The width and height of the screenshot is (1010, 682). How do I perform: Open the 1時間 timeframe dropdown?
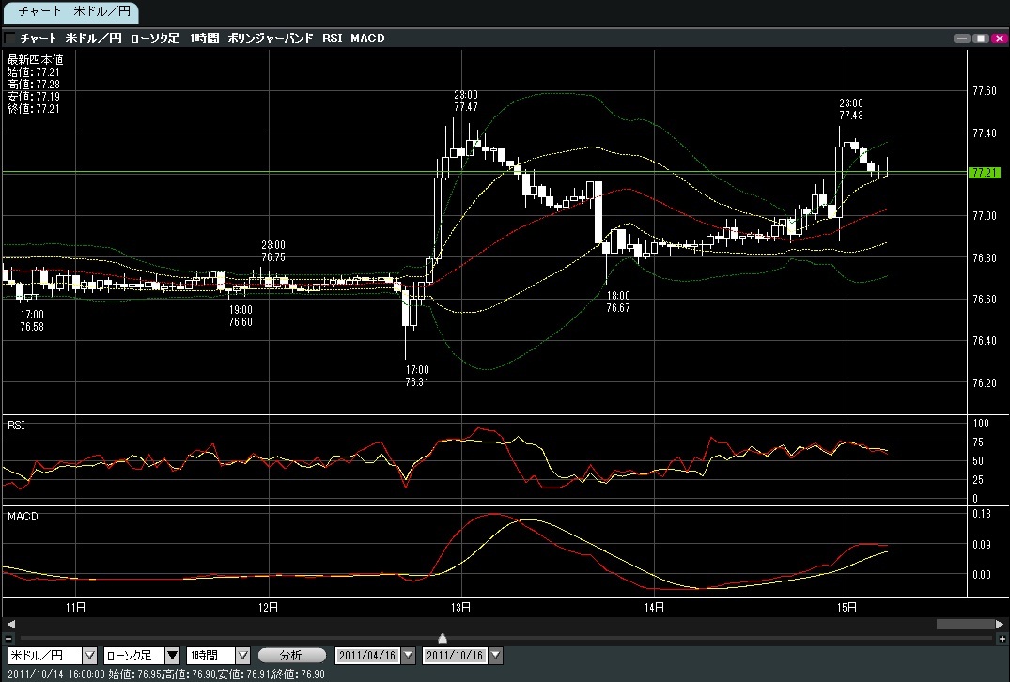tap(242, 655)
